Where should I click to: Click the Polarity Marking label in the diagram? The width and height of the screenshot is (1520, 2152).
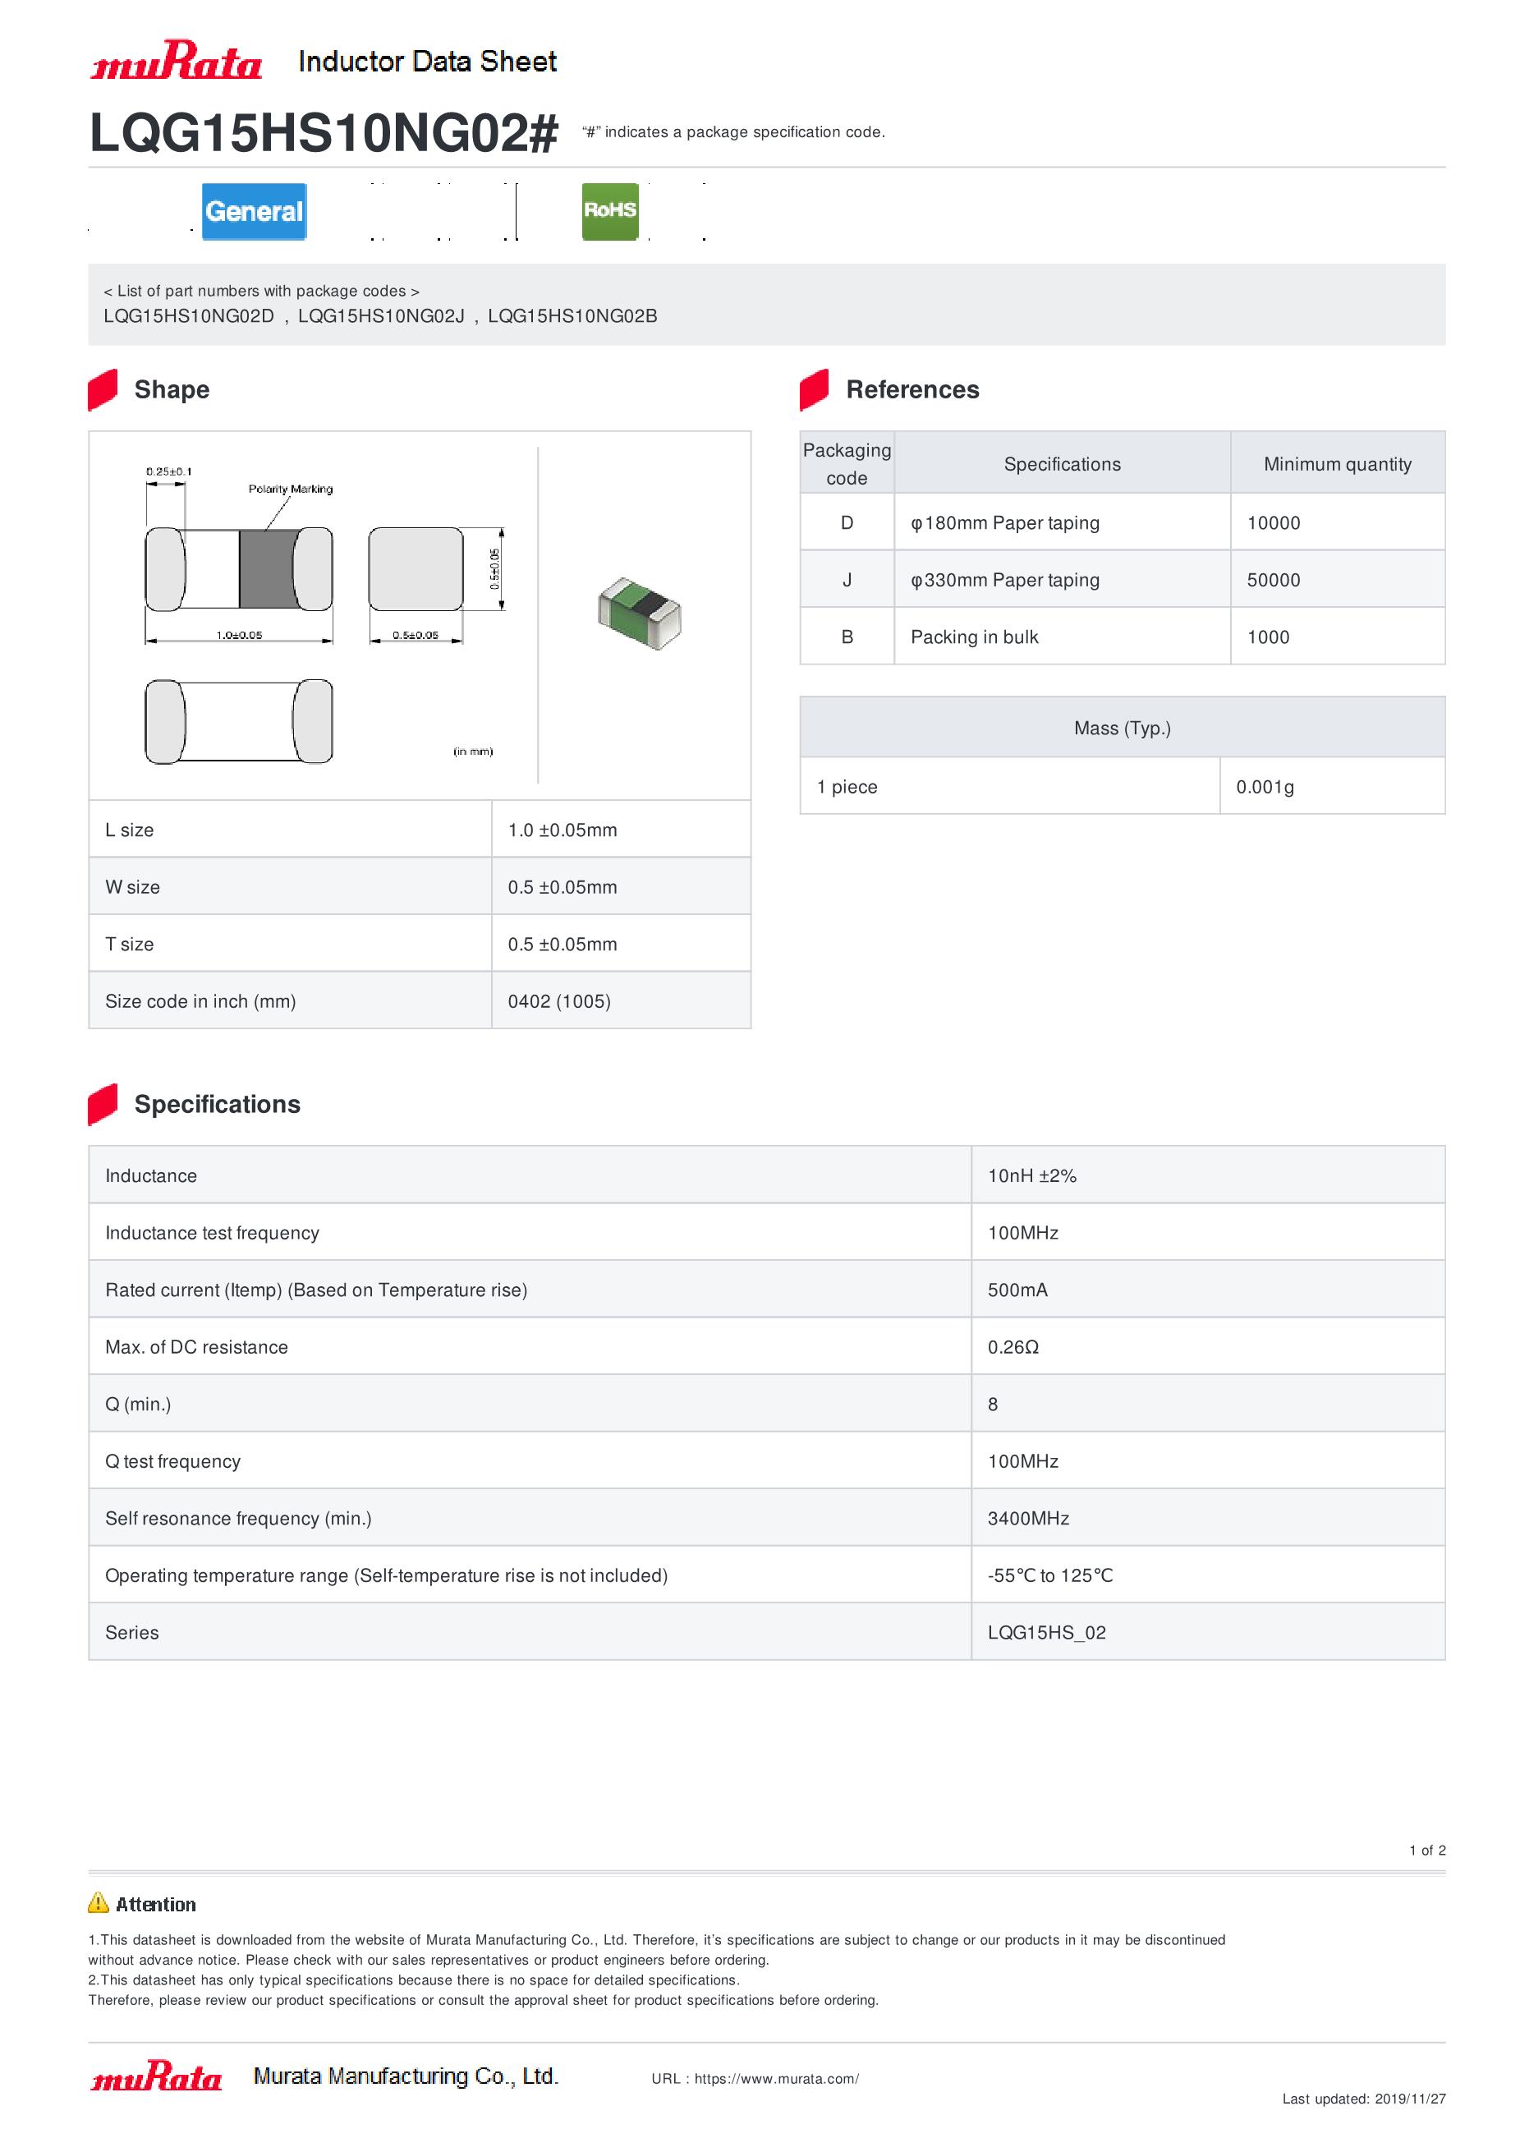point(291,489)
